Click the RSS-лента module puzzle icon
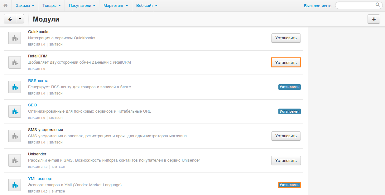Screen dimensions: 385x195 point(15,87)
